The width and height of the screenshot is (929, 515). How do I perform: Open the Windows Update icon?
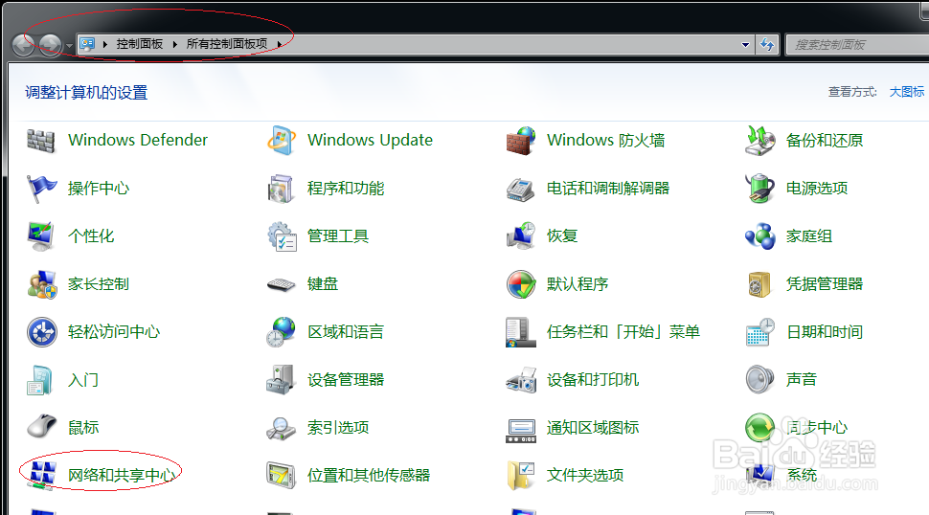pyautogui.click(x=281, y=141)
